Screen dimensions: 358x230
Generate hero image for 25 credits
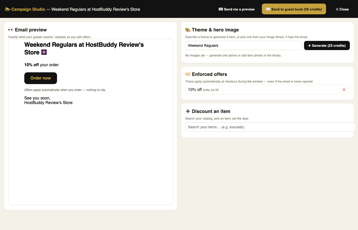click(327, 45)
